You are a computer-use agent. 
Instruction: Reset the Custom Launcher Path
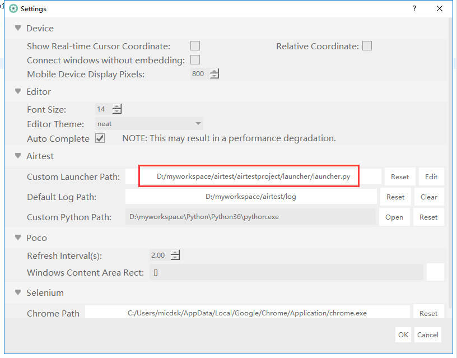point(400,176)
